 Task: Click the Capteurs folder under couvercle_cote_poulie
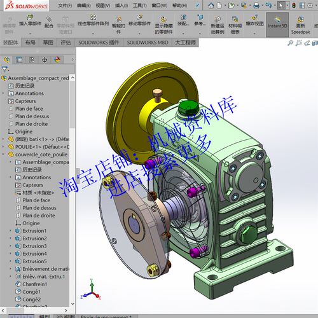point(32,185)
